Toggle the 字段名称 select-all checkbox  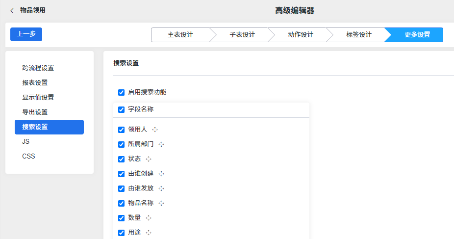(121, 109)
